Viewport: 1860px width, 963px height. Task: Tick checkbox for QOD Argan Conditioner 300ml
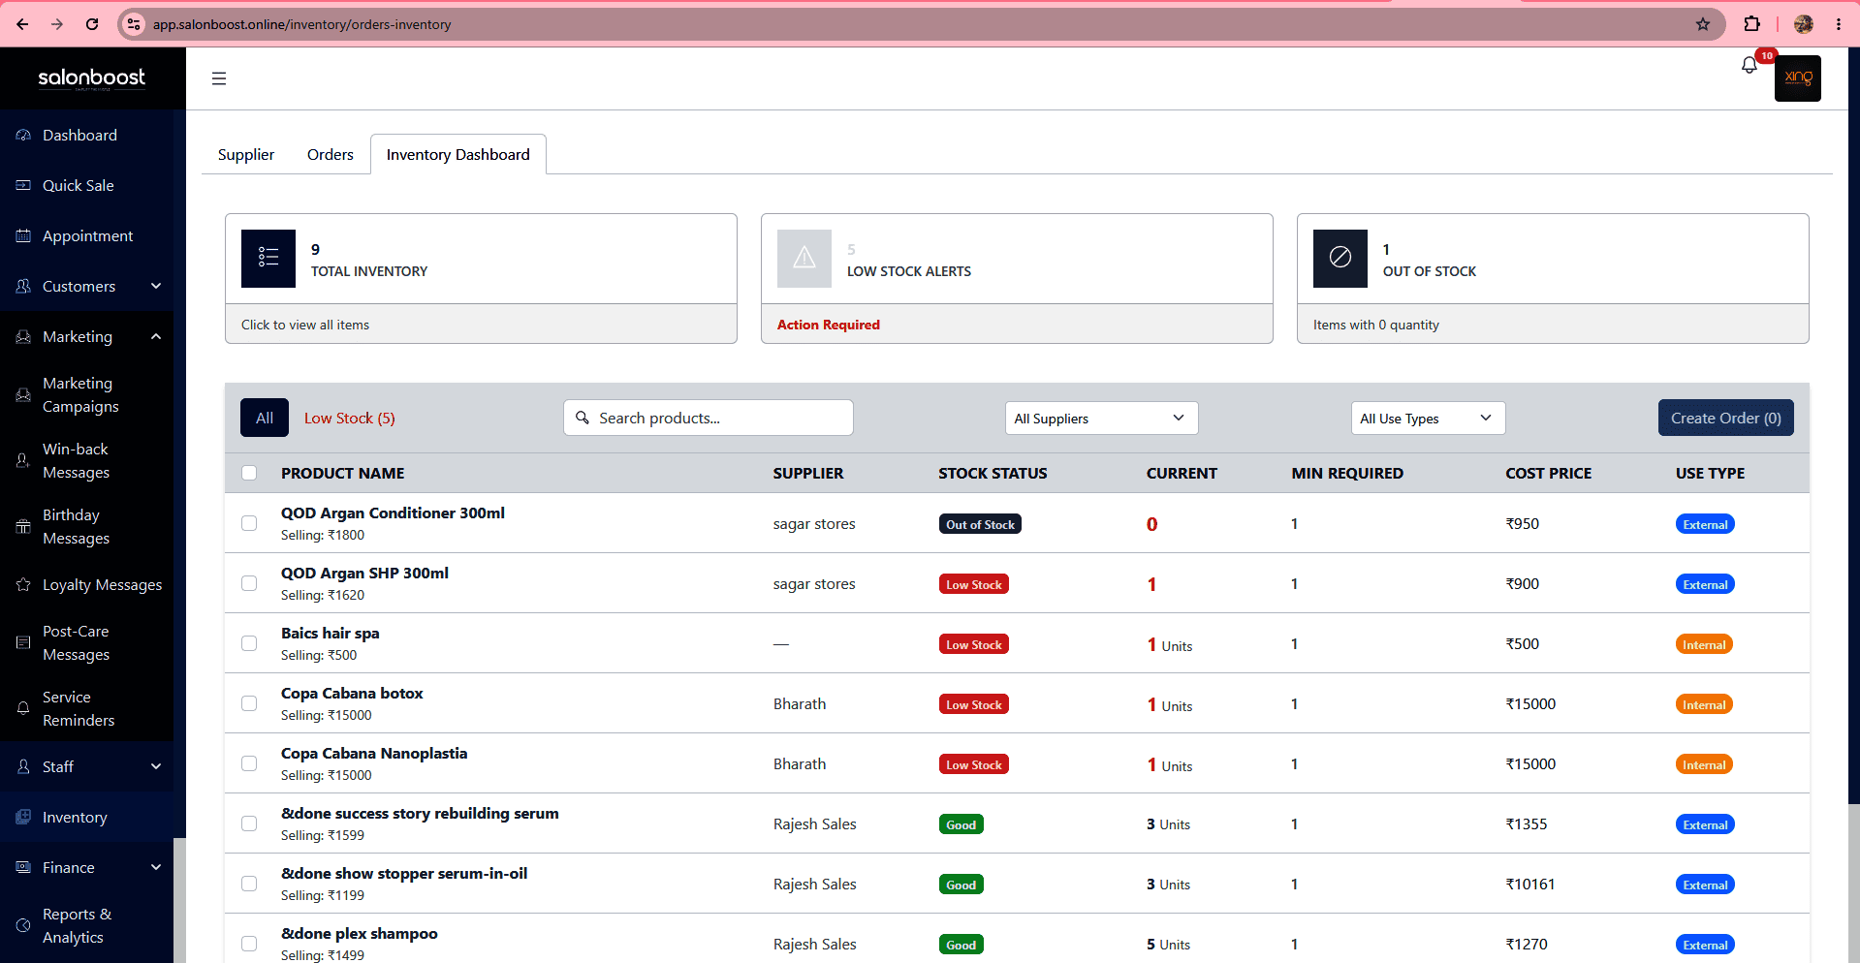(x=249, y=523)
